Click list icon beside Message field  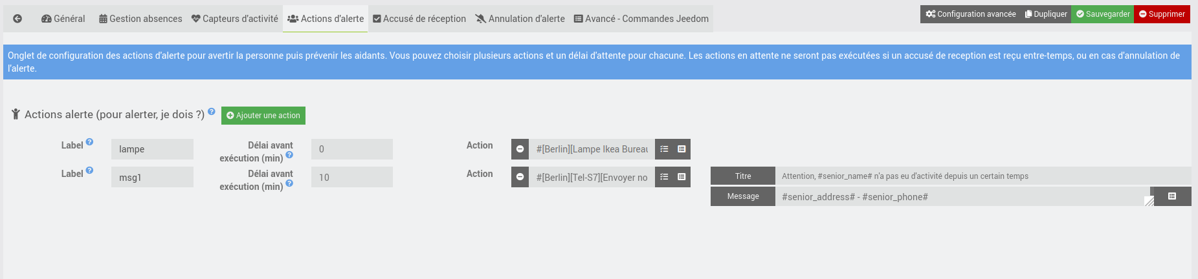tap(1172, 196)
